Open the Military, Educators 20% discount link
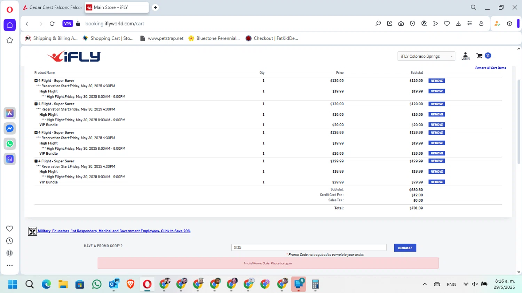522x293 pixels. coord(114,231)
